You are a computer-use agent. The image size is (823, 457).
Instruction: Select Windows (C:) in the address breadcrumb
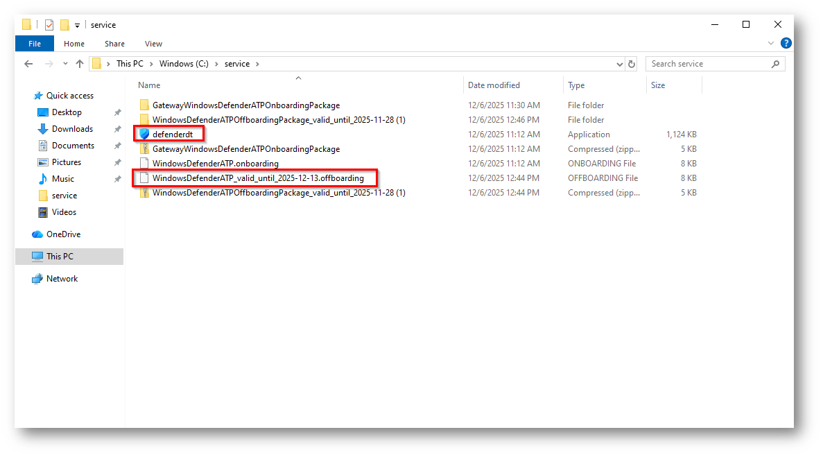(184, 64)
